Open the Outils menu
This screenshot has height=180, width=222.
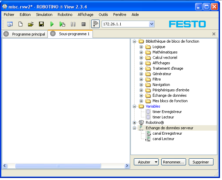click(103, 15)
